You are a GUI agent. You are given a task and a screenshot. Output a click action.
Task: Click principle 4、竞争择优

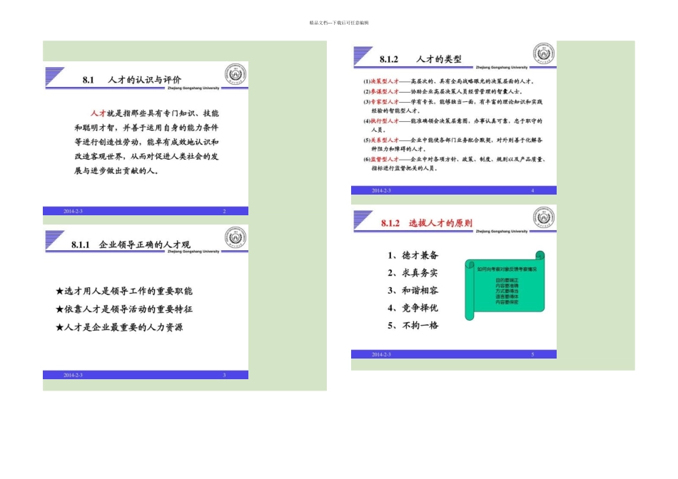413,308
